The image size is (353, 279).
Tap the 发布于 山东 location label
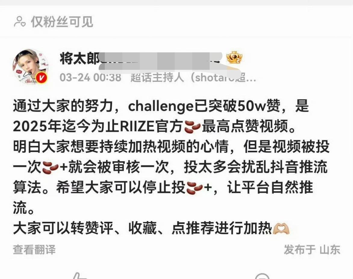312,250
